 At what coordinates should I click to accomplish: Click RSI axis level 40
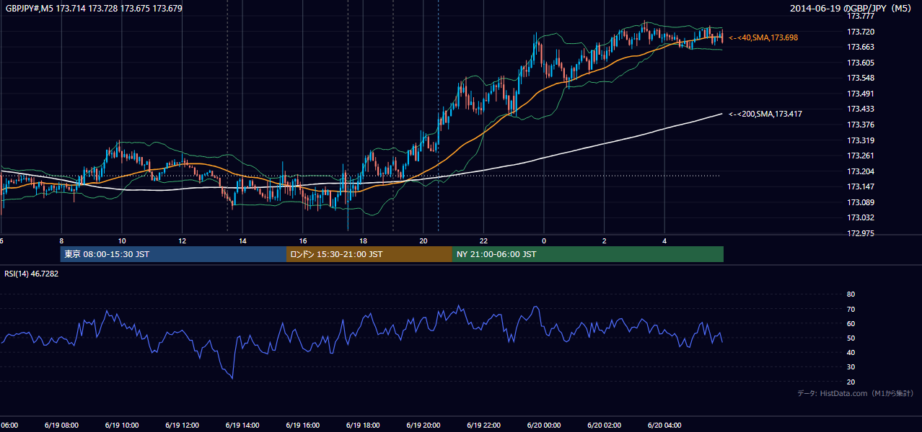click(851, 352)
